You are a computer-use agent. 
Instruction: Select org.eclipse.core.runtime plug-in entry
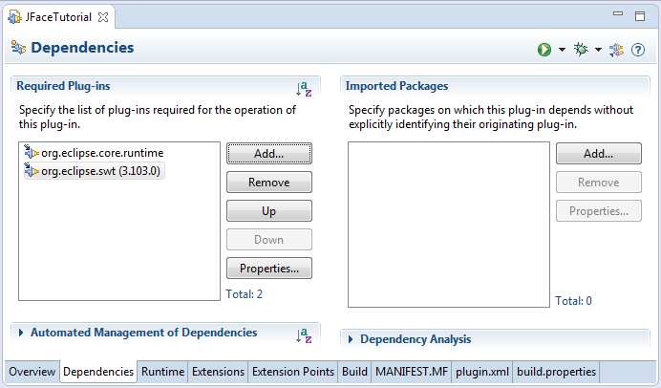[94, 153]
